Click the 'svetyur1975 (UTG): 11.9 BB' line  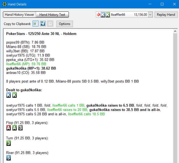[28, 55]
